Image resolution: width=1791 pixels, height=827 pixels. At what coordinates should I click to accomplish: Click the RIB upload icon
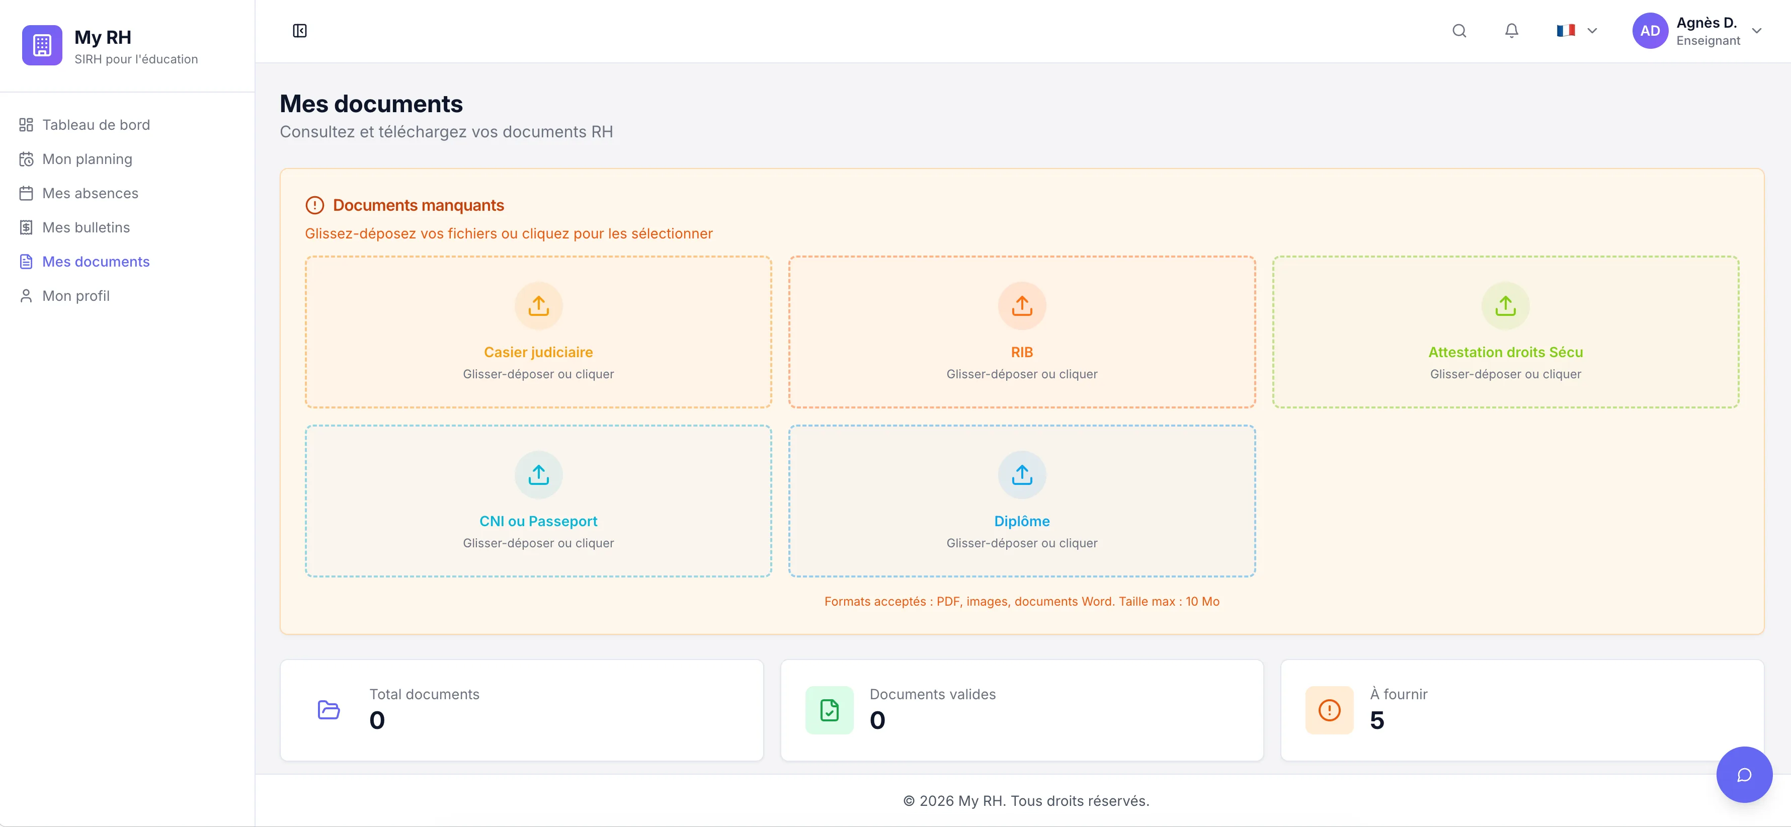click(x=1021, y=306)
